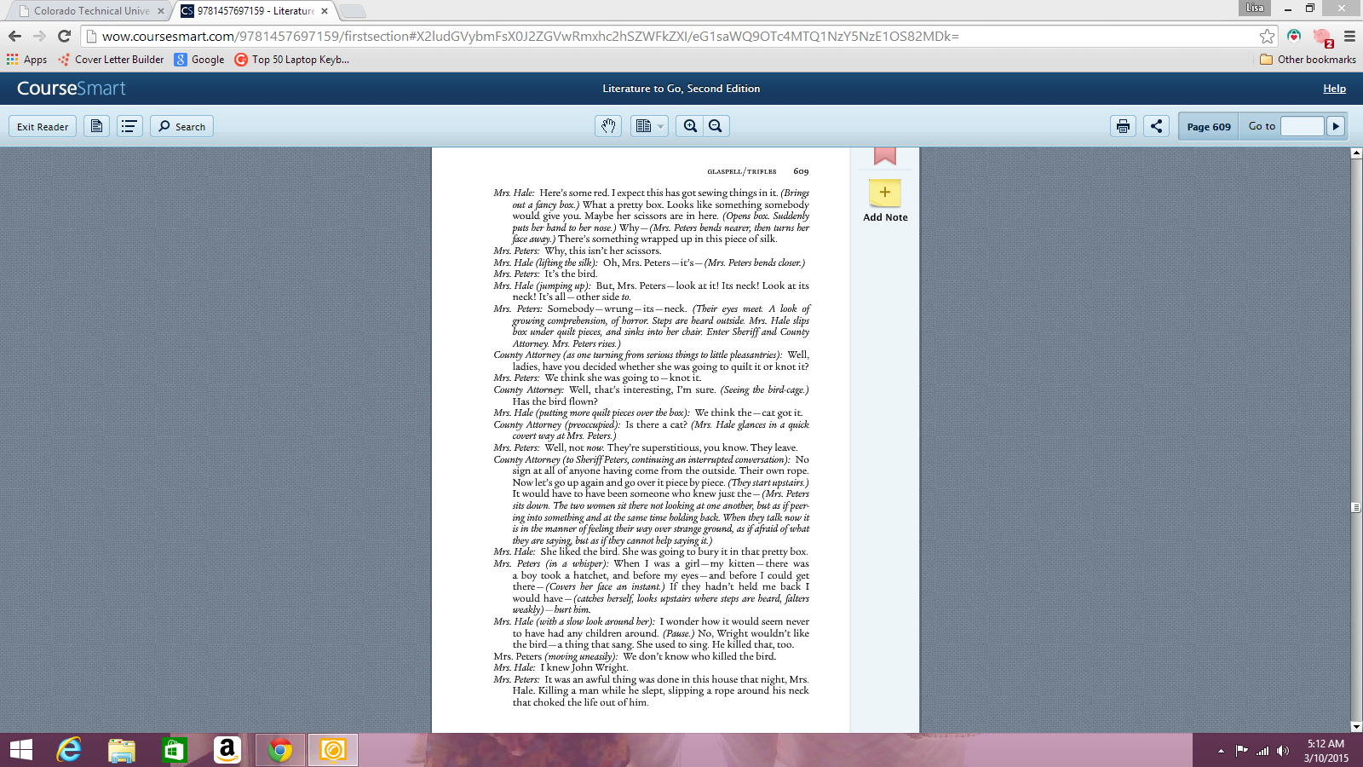
Task: Select the 9781457697159 Literature tab
Action: (256, 11)
